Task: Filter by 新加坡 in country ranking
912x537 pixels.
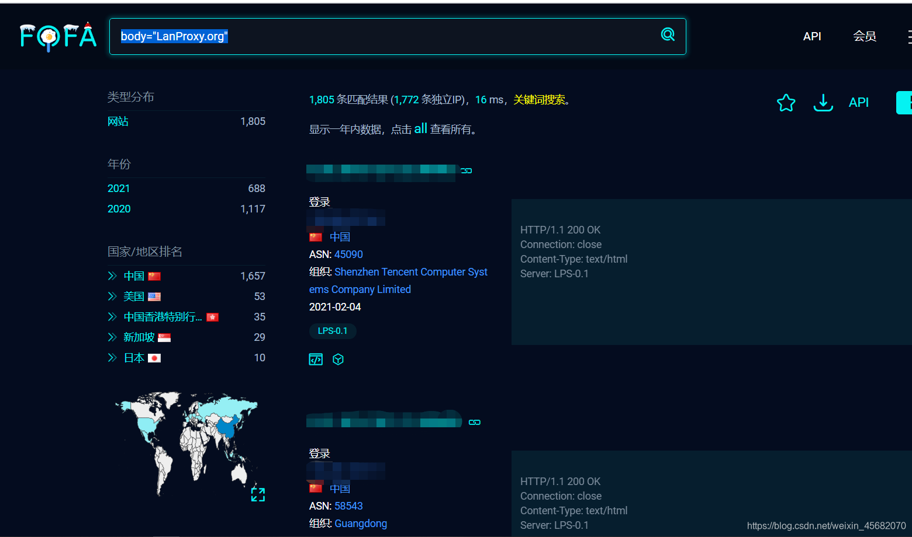Action: (139, 337)
